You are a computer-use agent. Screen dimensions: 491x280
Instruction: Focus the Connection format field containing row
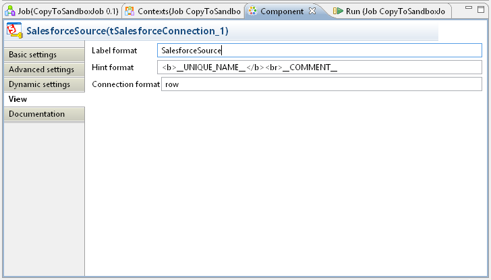tap(321, 84)
